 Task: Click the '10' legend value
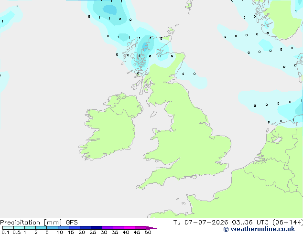tap(60, 232)
